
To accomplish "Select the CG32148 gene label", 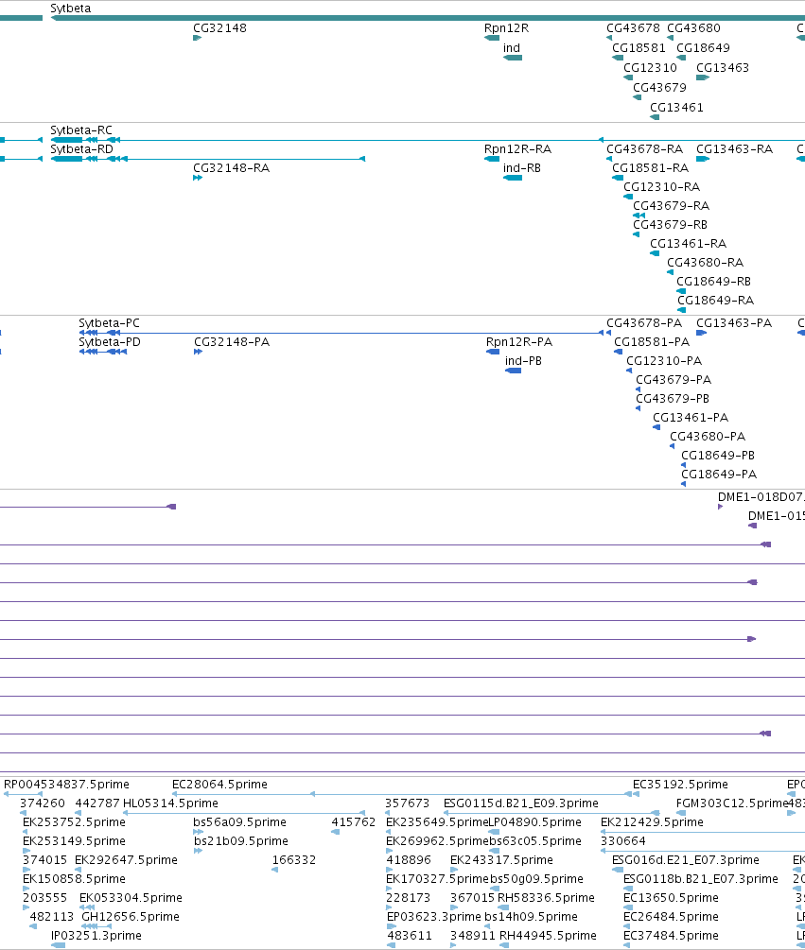I will click(219, 27).
